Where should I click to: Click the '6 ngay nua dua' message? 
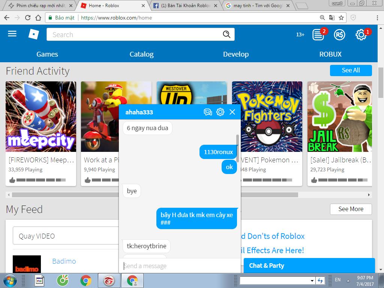[x=147, y=128]
